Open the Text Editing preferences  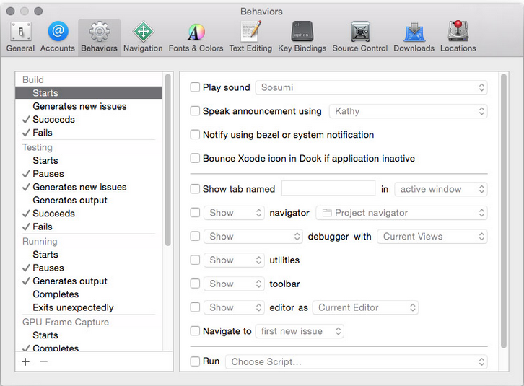(x=250, y=37)
